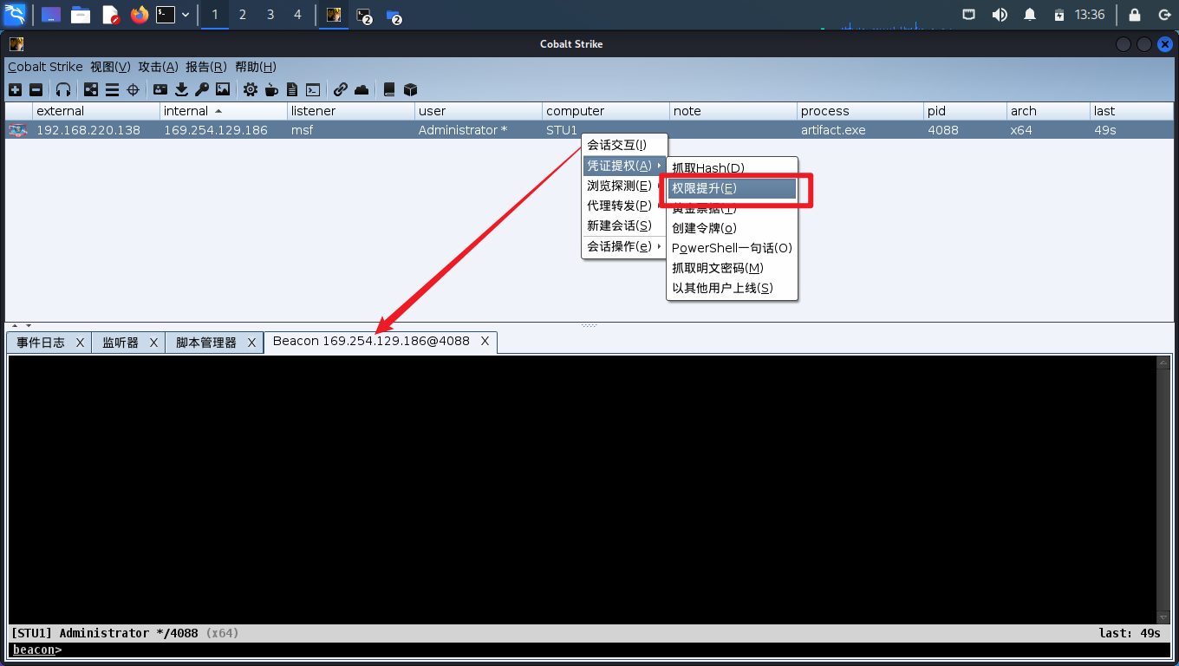Choose 抓取明文密码(M) in submenu
This screenshot has width=1179, height=666.
(732, 268)
